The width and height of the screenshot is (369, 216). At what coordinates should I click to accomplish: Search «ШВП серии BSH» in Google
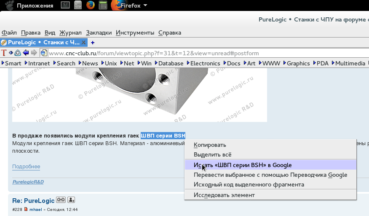pos(270,165)
